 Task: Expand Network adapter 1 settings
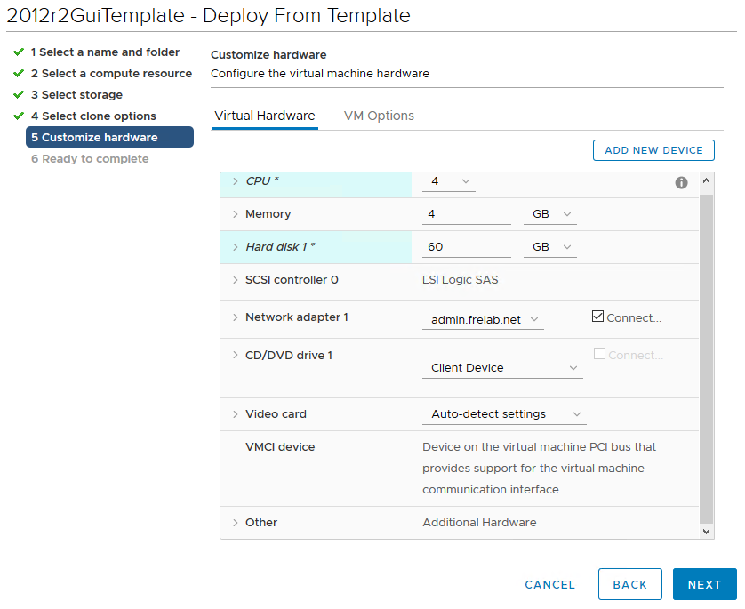click(x=235, y=317)
